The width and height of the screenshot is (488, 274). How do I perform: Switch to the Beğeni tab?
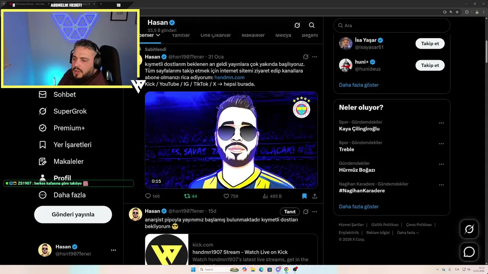[310, 35]
